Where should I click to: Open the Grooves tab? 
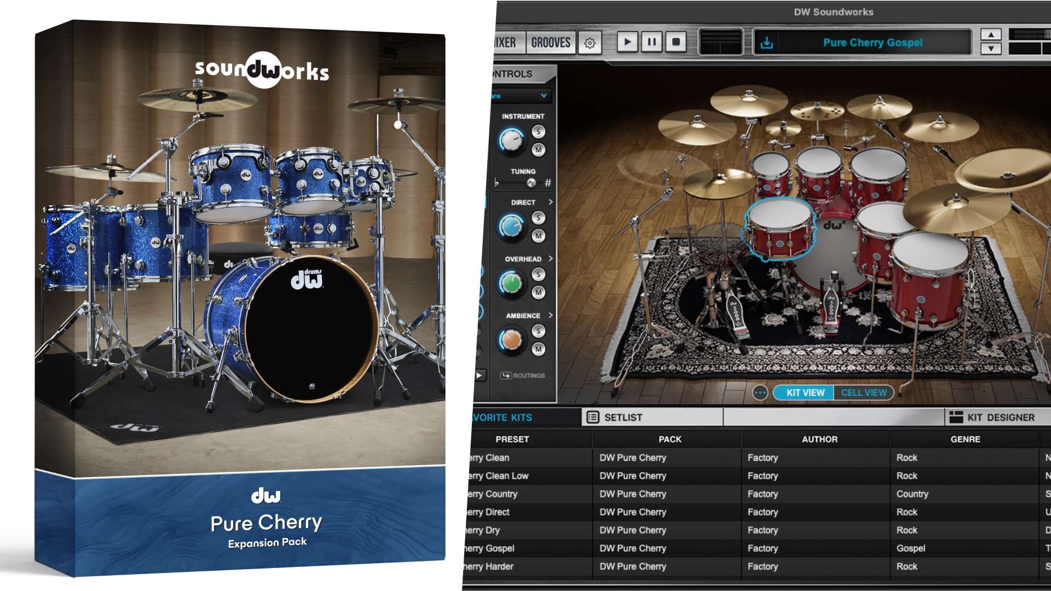551,43
